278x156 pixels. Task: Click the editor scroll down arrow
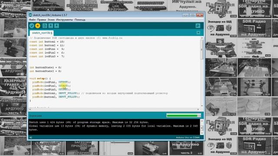202,106
